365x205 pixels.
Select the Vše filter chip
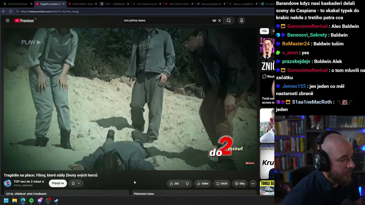(264, 31)
